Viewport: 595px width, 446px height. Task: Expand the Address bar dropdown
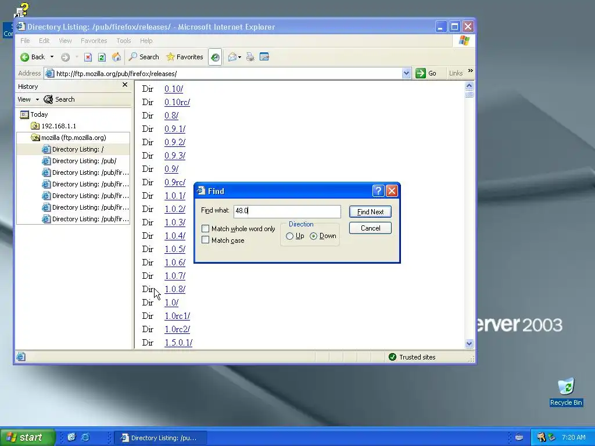(x=406, y=73)
